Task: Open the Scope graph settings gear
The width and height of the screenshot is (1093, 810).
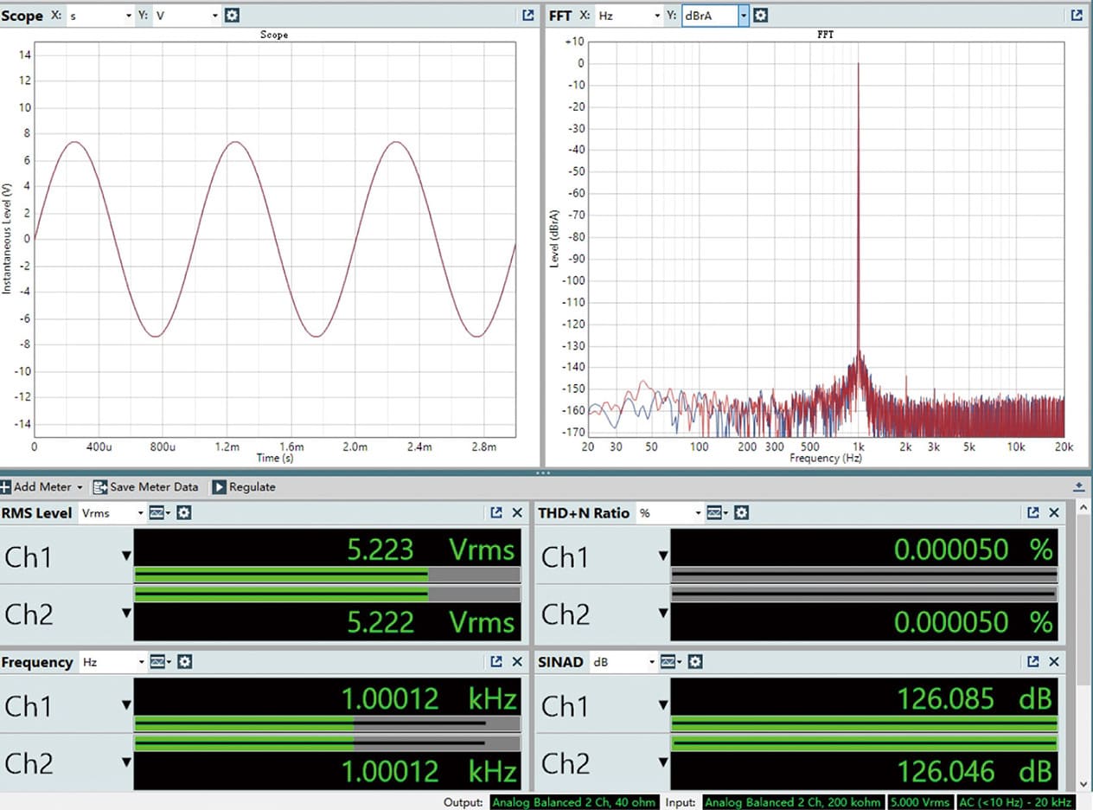Action: tap(232, 16)
